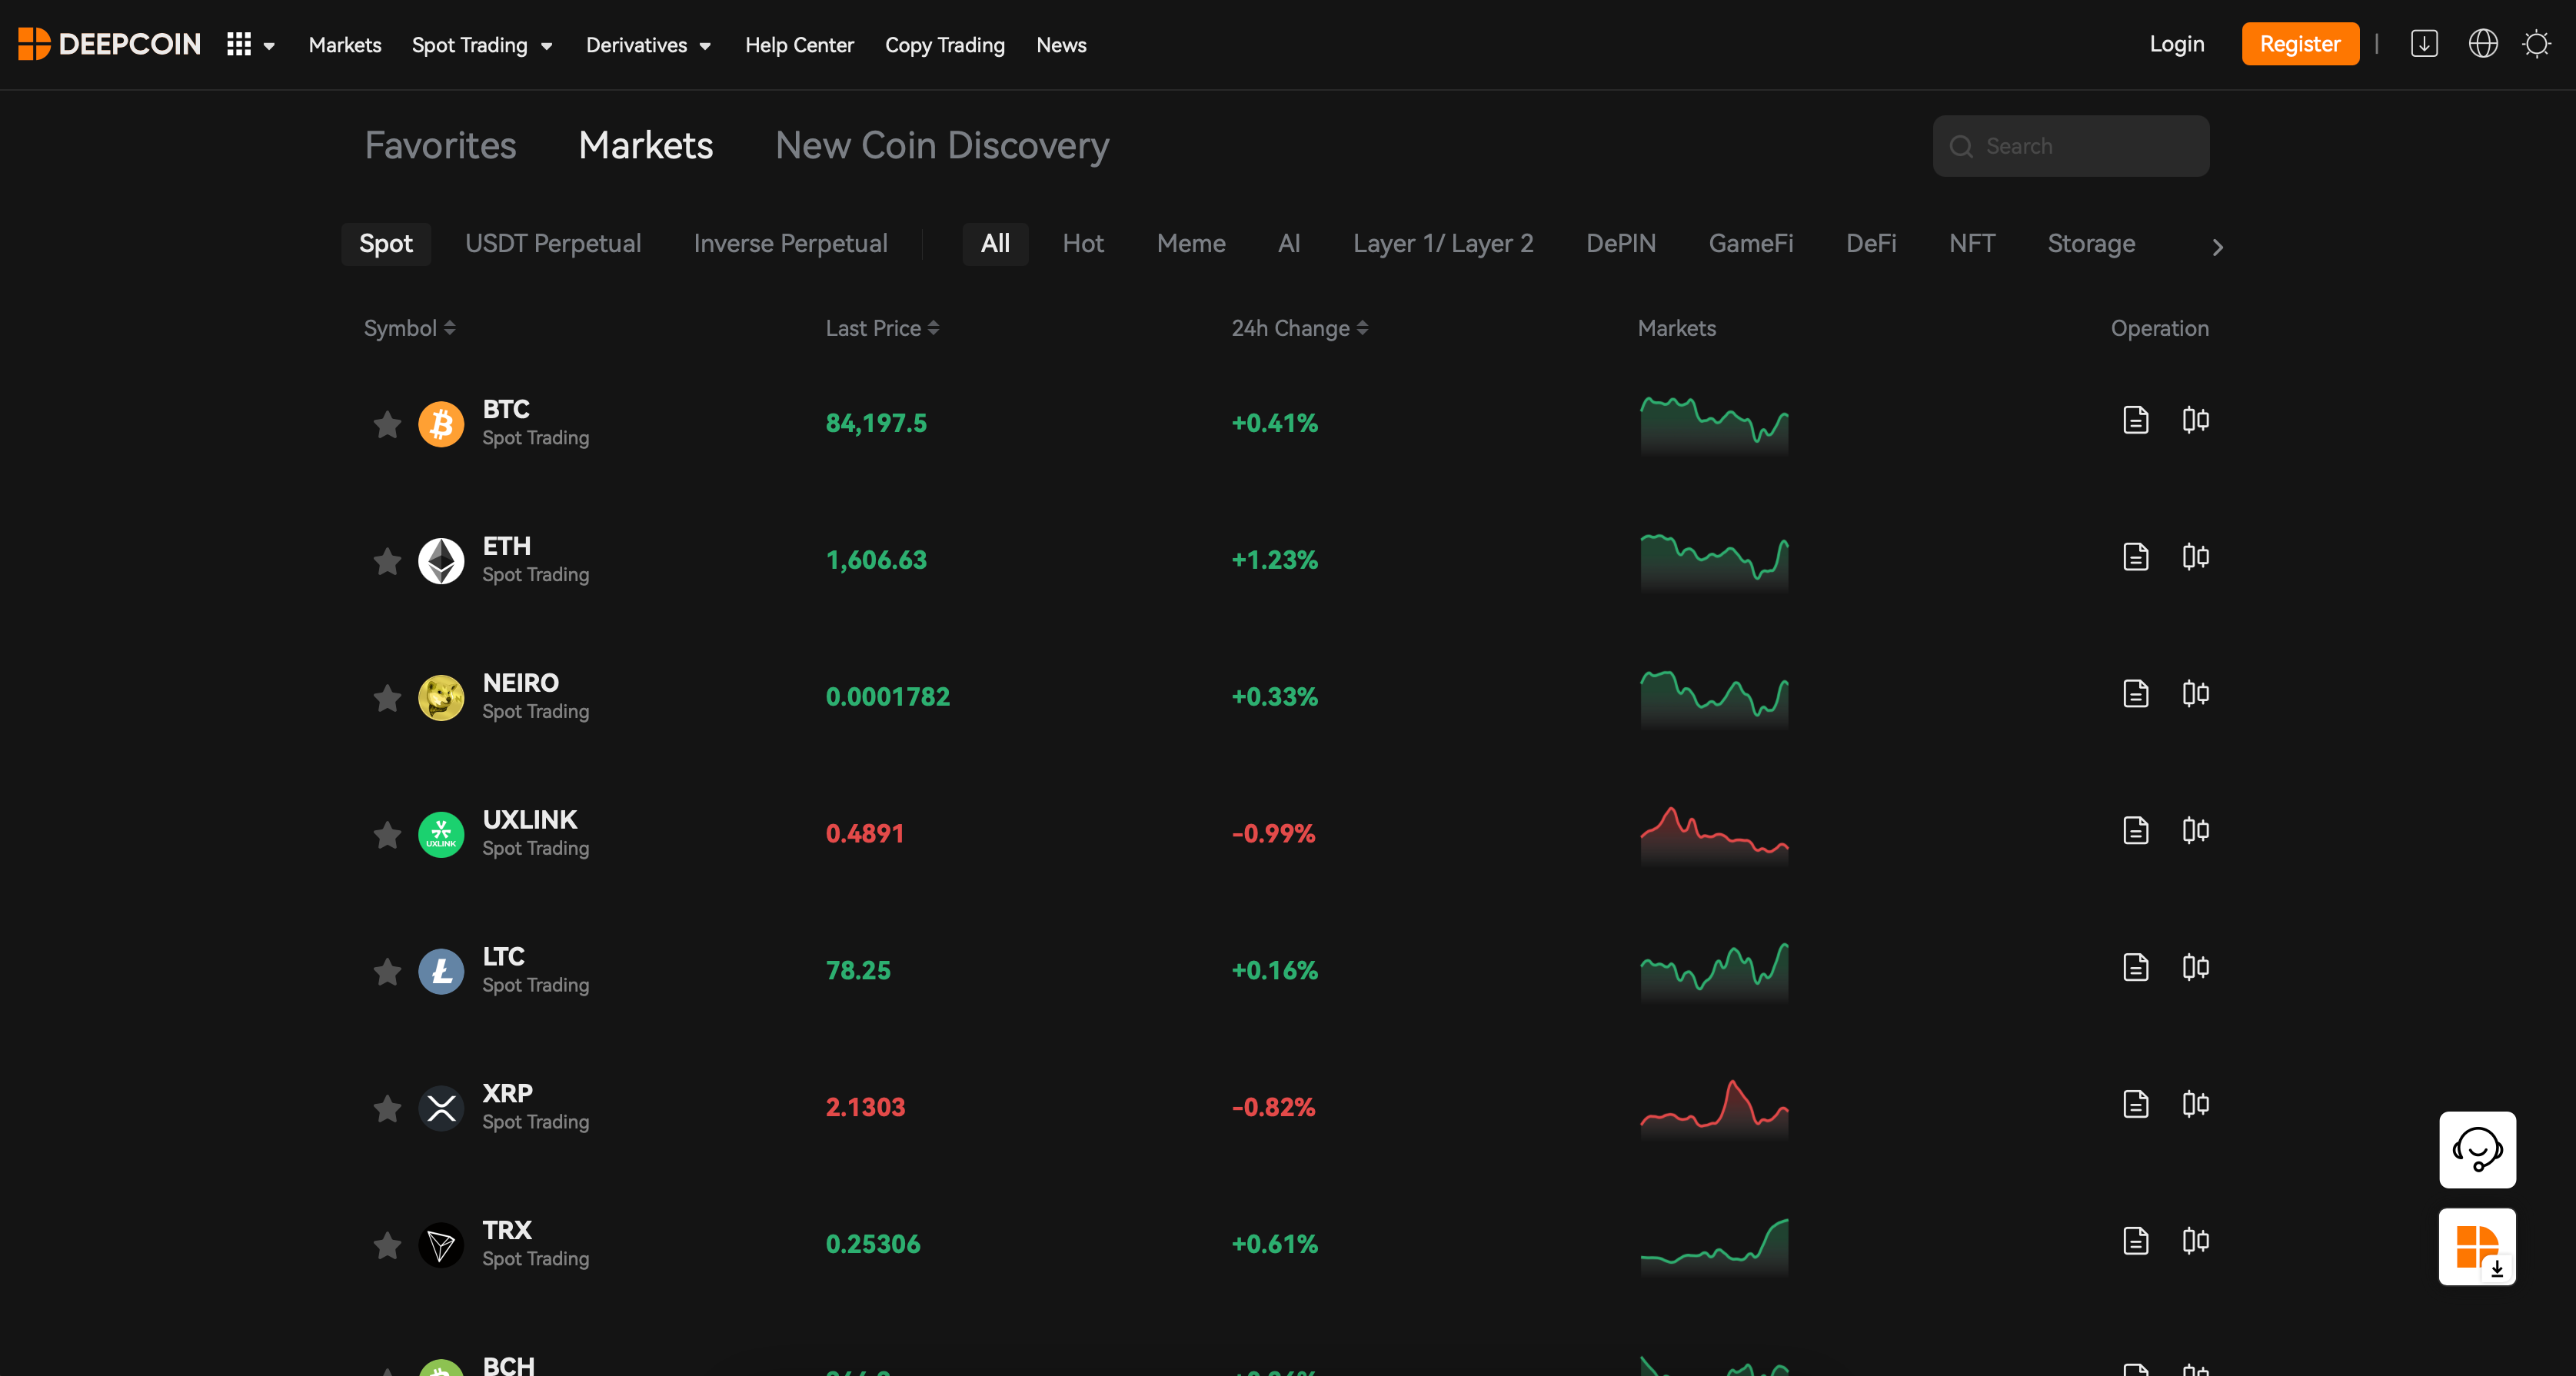Image resolution: width=2576 pixels, height=1376 pixels.
Task: Show more categories with right chevron
Action: (2217, 247)
